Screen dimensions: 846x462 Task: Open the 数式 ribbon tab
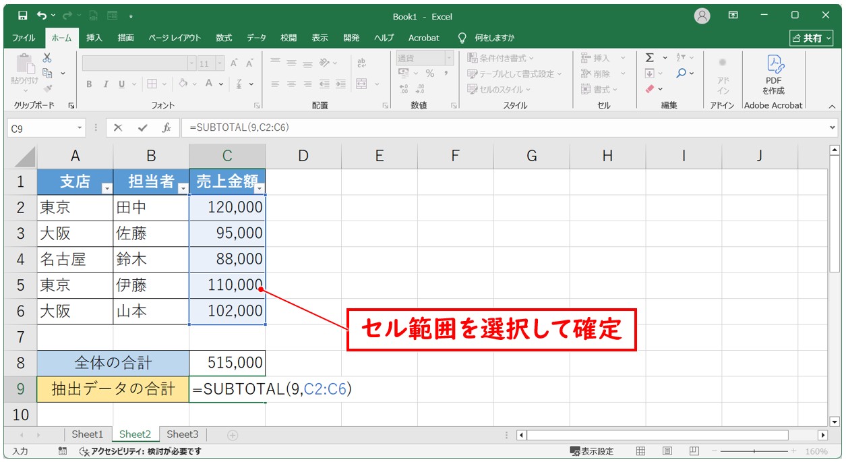(x=224, y=38)
